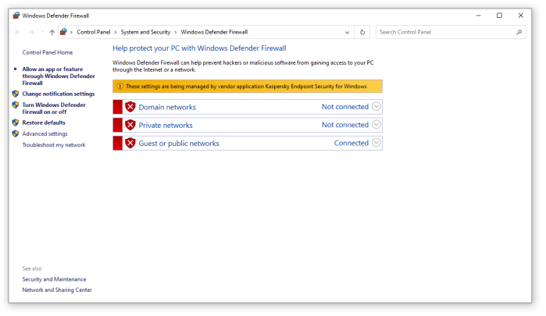The width and height of the screenshot is (546, 316).
Task: Open Advanced settings link
Action: pos(45,133)
